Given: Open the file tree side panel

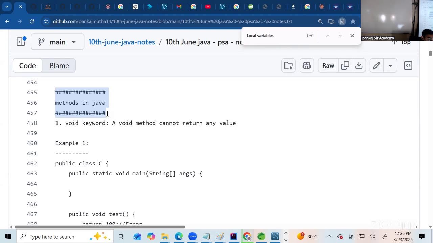Looking at the screenshot, I should pyautogui.click(x=21, y=42).
